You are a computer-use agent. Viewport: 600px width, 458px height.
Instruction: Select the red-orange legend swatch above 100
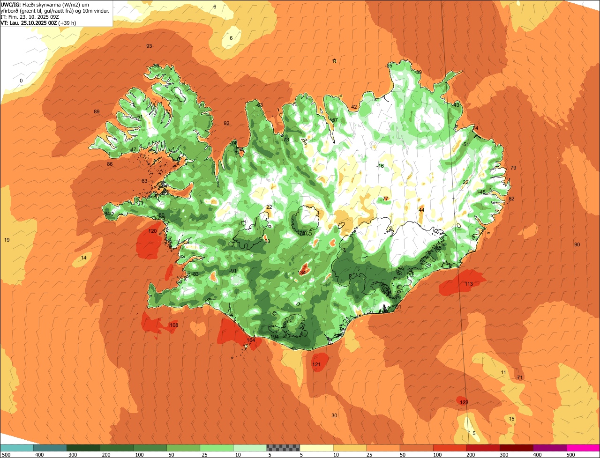click(450, 448)
